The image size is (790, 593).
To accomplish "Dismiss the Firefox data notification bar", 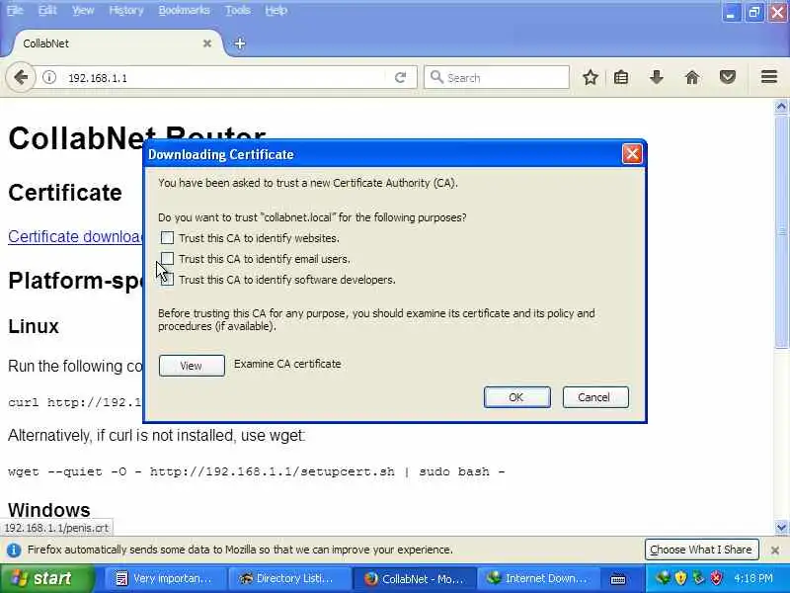I will click(775, 551).
